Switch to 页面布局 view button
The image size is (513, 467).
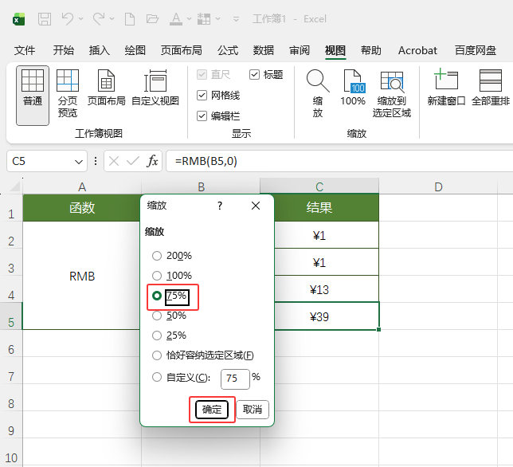(106, 88)
